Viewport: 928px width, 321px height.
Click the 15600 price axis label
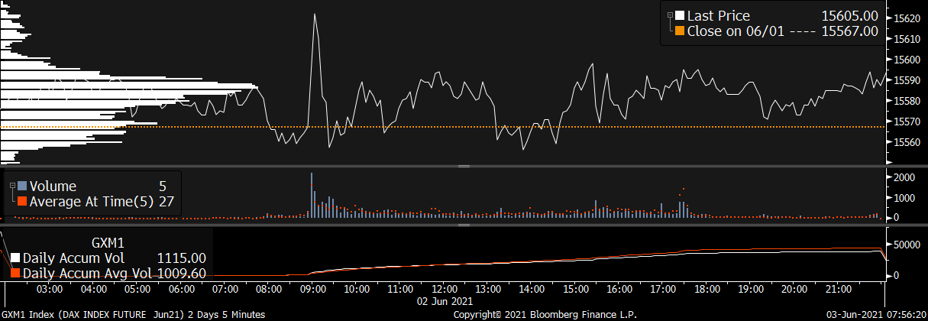pos(907,60)
